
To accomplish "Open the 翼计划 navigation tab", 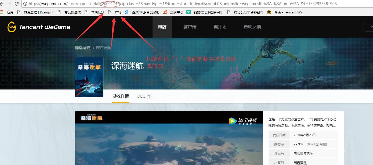I will 220,27.
